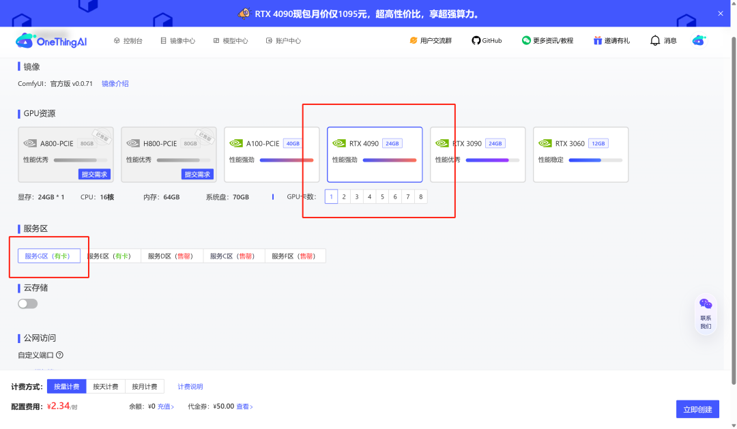Viewport: 737px width, 429px height.
Task: Open 用户交流群 link
Action: coord(431,41)
